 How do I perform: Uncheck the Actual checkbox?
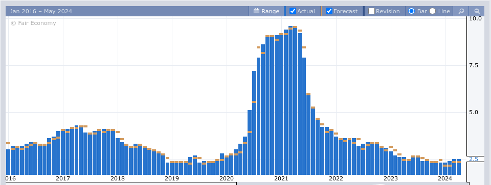pyautogui.click(x=293, y=11)
